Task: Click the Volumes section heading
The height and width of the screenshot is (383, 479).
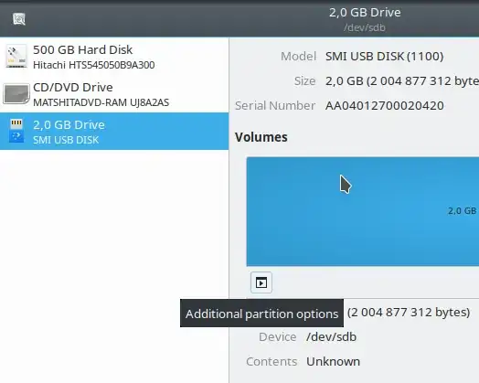Action: tap(261, 137)
